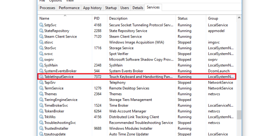The height and width of the screenshot is (136, 273).
Task: Open the Details tab
Action: click(x=138, y=8)
